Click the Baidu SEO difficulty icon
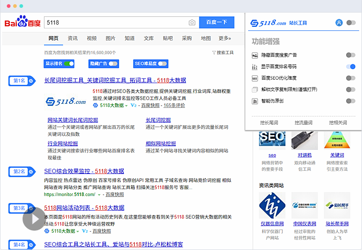The width and height of the screenshot is (362, 250). pyautogui.click(x=254, y=78)
